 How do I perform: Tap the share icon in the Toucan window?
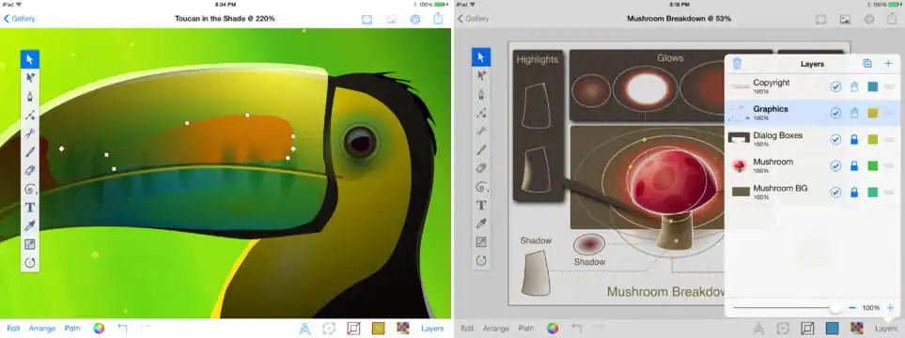438,19
